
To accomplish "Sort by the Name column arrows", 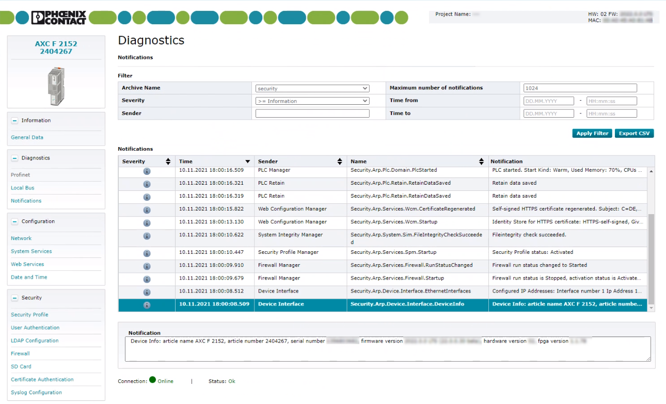I will pos(481,161).
